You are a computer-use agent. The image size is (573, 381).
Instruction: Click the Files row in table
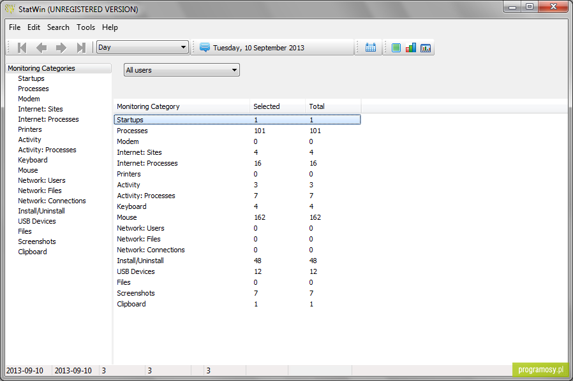click(237, 282)
